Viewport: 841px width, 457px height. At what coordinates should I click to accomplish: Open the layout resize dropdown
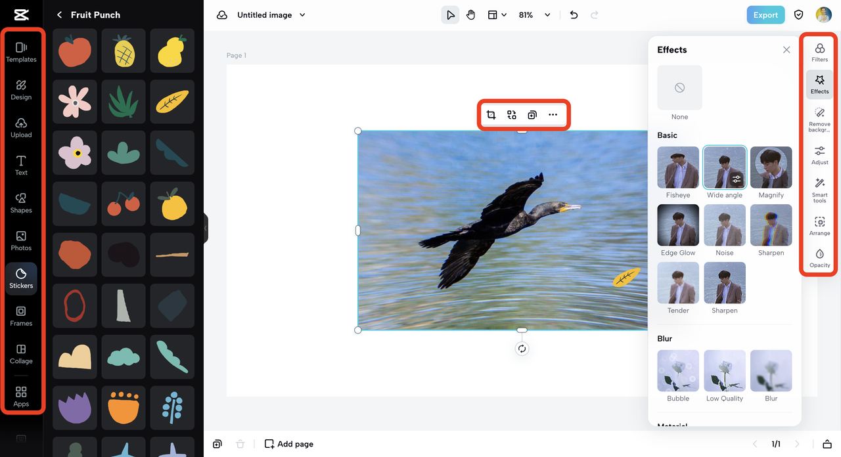click(x=497, y=15)
